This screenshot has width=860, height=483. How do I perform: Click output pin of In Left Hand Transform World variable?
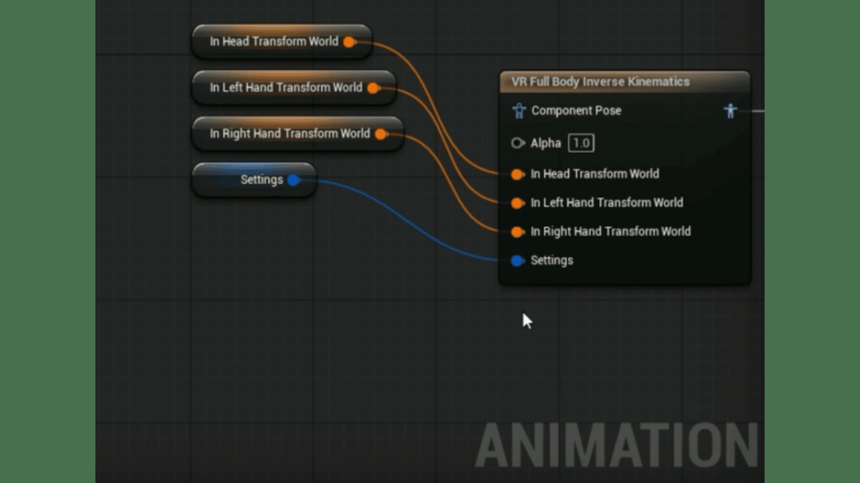(x=374, y=88)
